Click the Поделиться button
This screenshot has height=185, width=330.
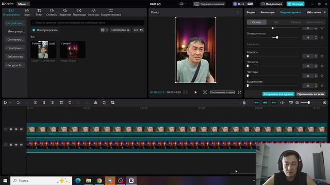pos(272,4)
